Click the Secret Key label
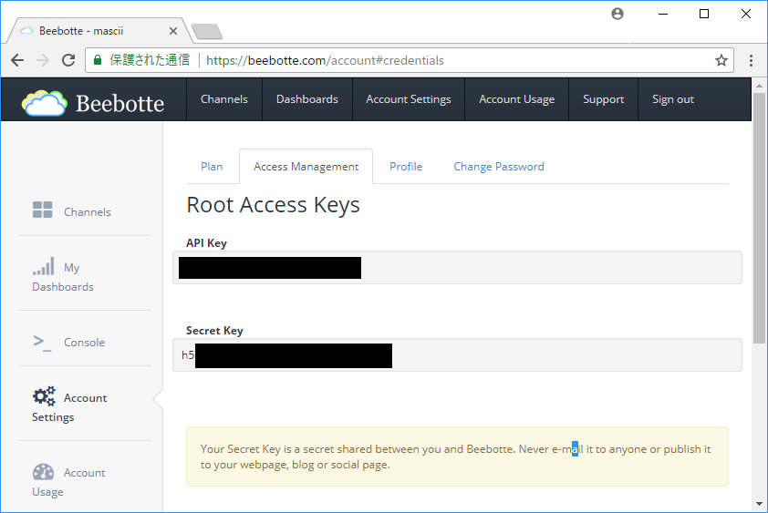The width and height of the screenshot is (768, 513). pyautogui.click(x=214, y=331)
